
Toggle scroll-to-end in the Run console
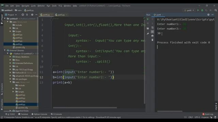pos(152,32)
